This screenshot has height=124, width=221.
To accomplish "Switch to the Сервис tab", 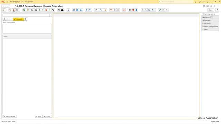I will point(210,30).
